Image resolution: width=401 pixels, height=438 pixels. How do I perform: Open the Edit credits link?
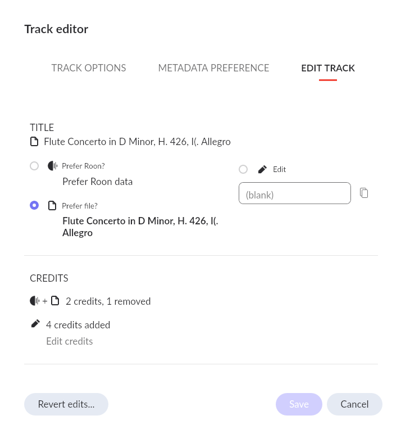point(70,341)
